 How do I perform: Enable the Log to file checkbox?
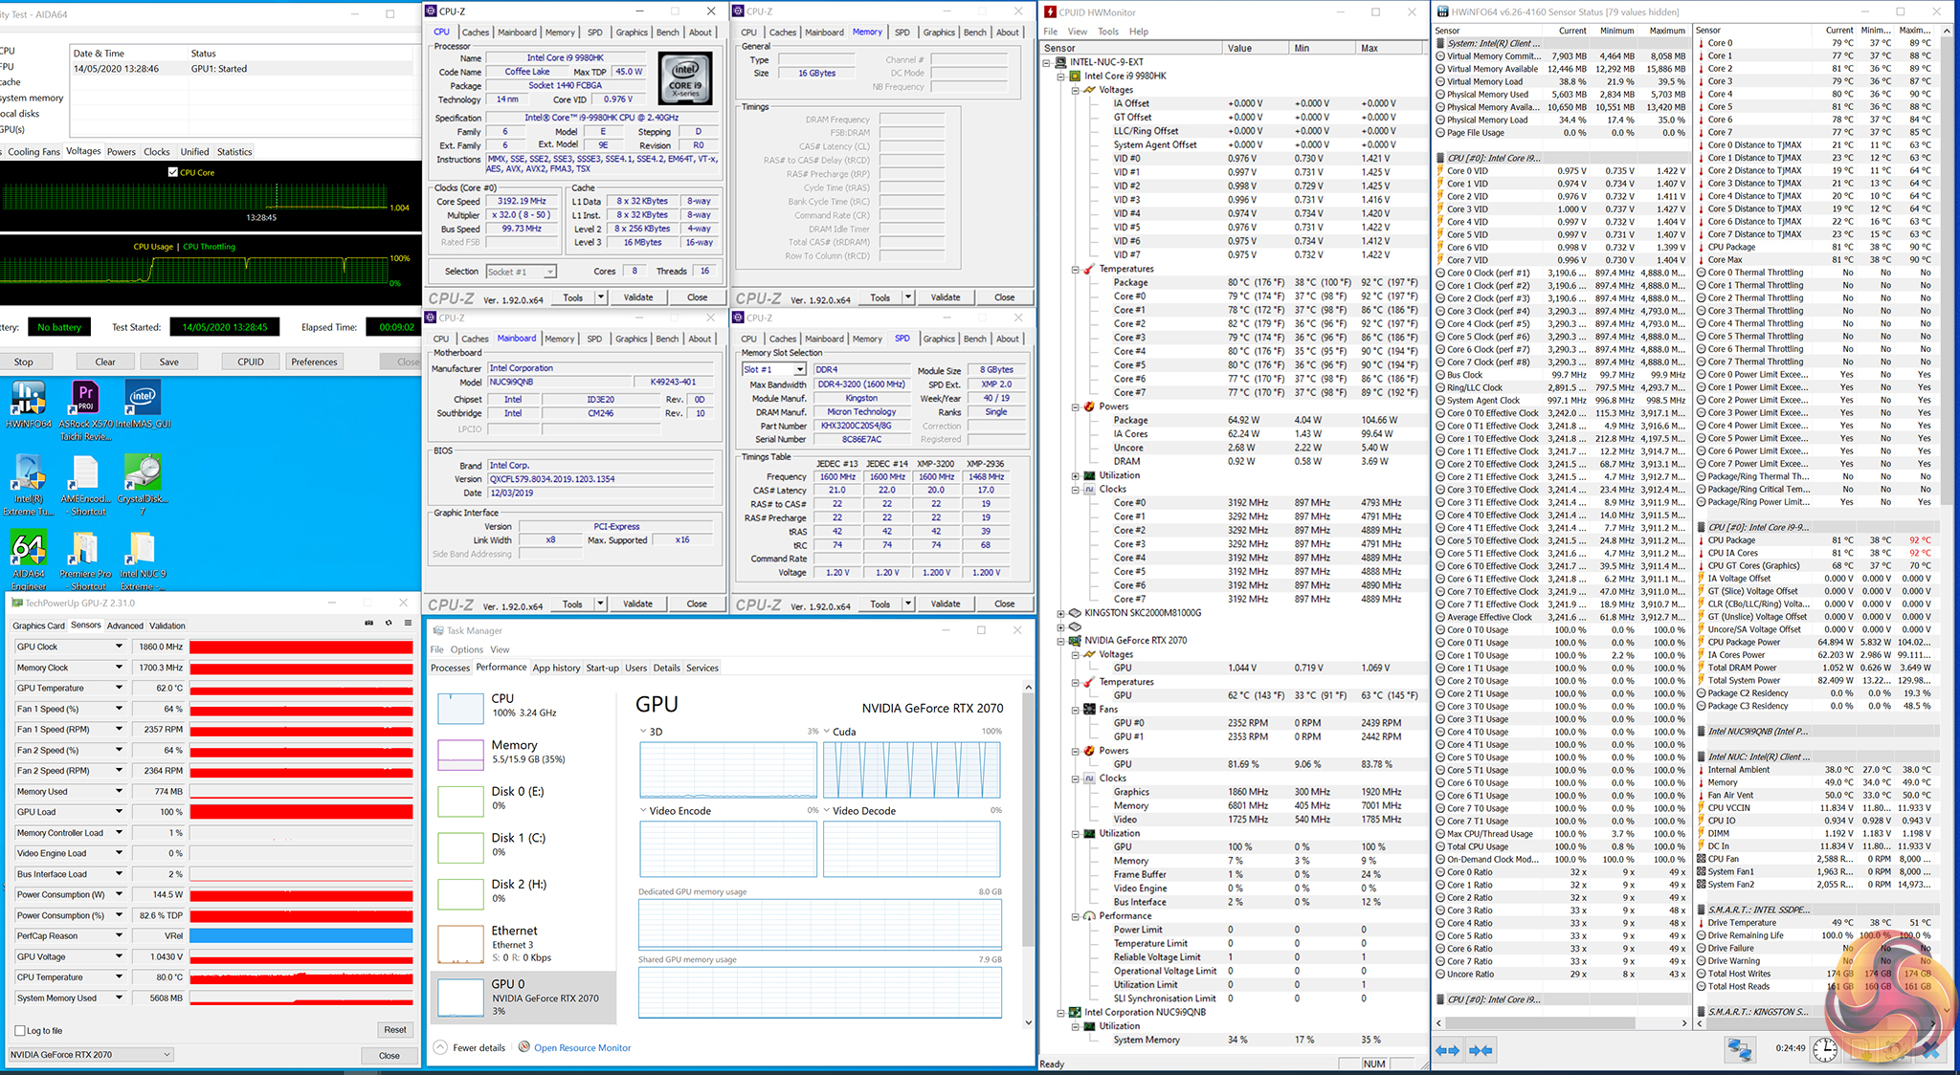(20, 1030)
